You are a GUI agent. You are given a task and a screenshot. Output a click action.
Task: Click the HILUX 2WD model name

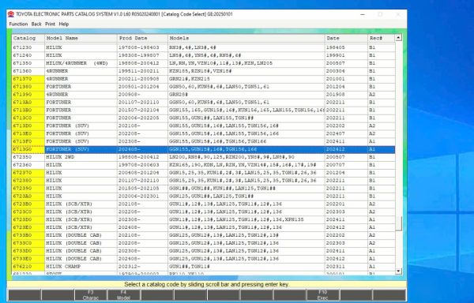click(x=60, y=157)
